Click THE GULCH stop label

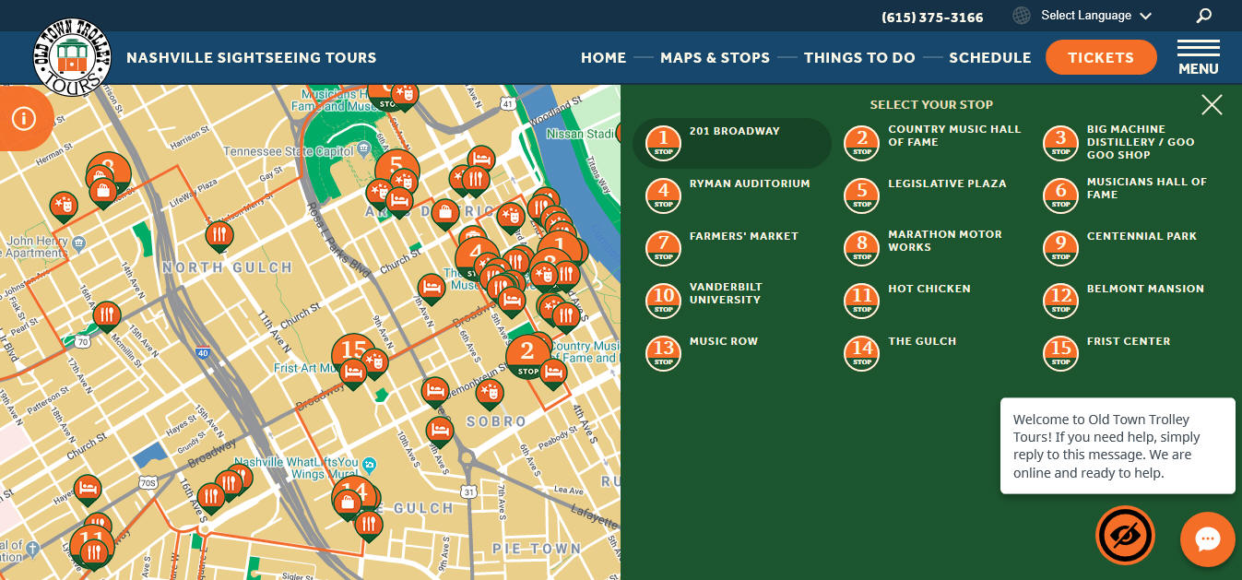922,341
